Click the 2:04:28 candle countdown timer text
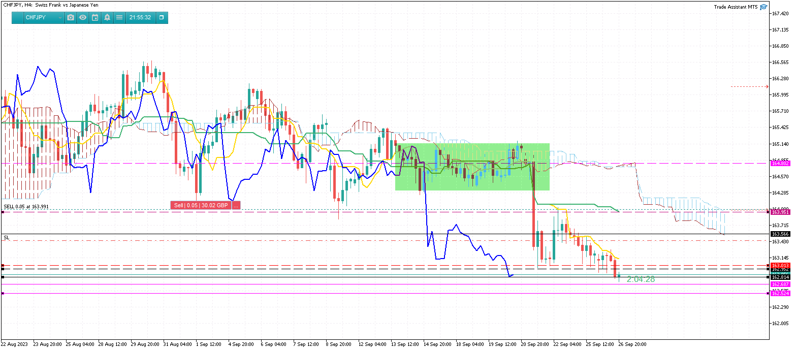Viewport: 796px width, 350px height. click(x=641, y=279)
